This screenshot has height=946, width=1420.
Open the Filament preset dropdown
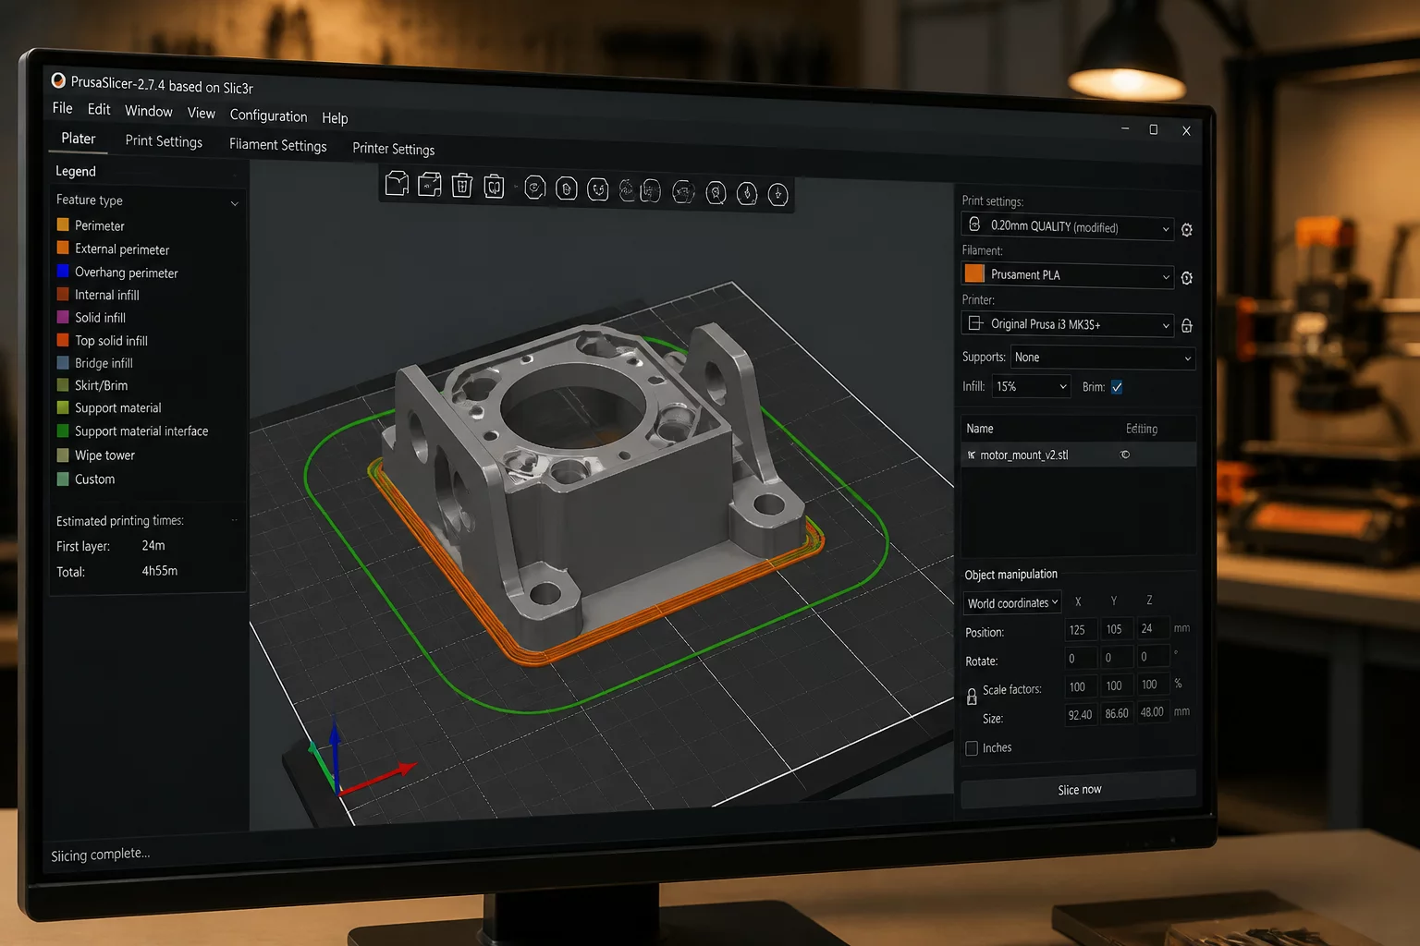[1067, 275]
